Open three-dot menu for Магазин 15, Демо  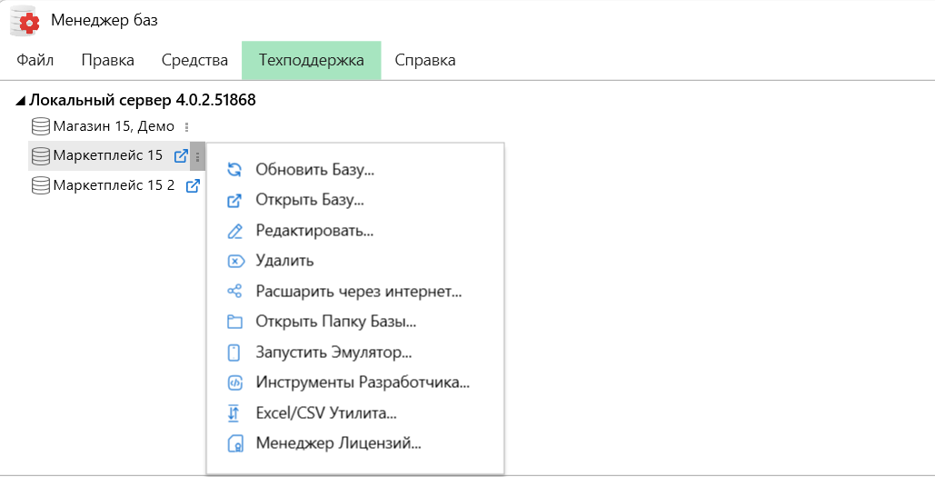coord(186,127)
